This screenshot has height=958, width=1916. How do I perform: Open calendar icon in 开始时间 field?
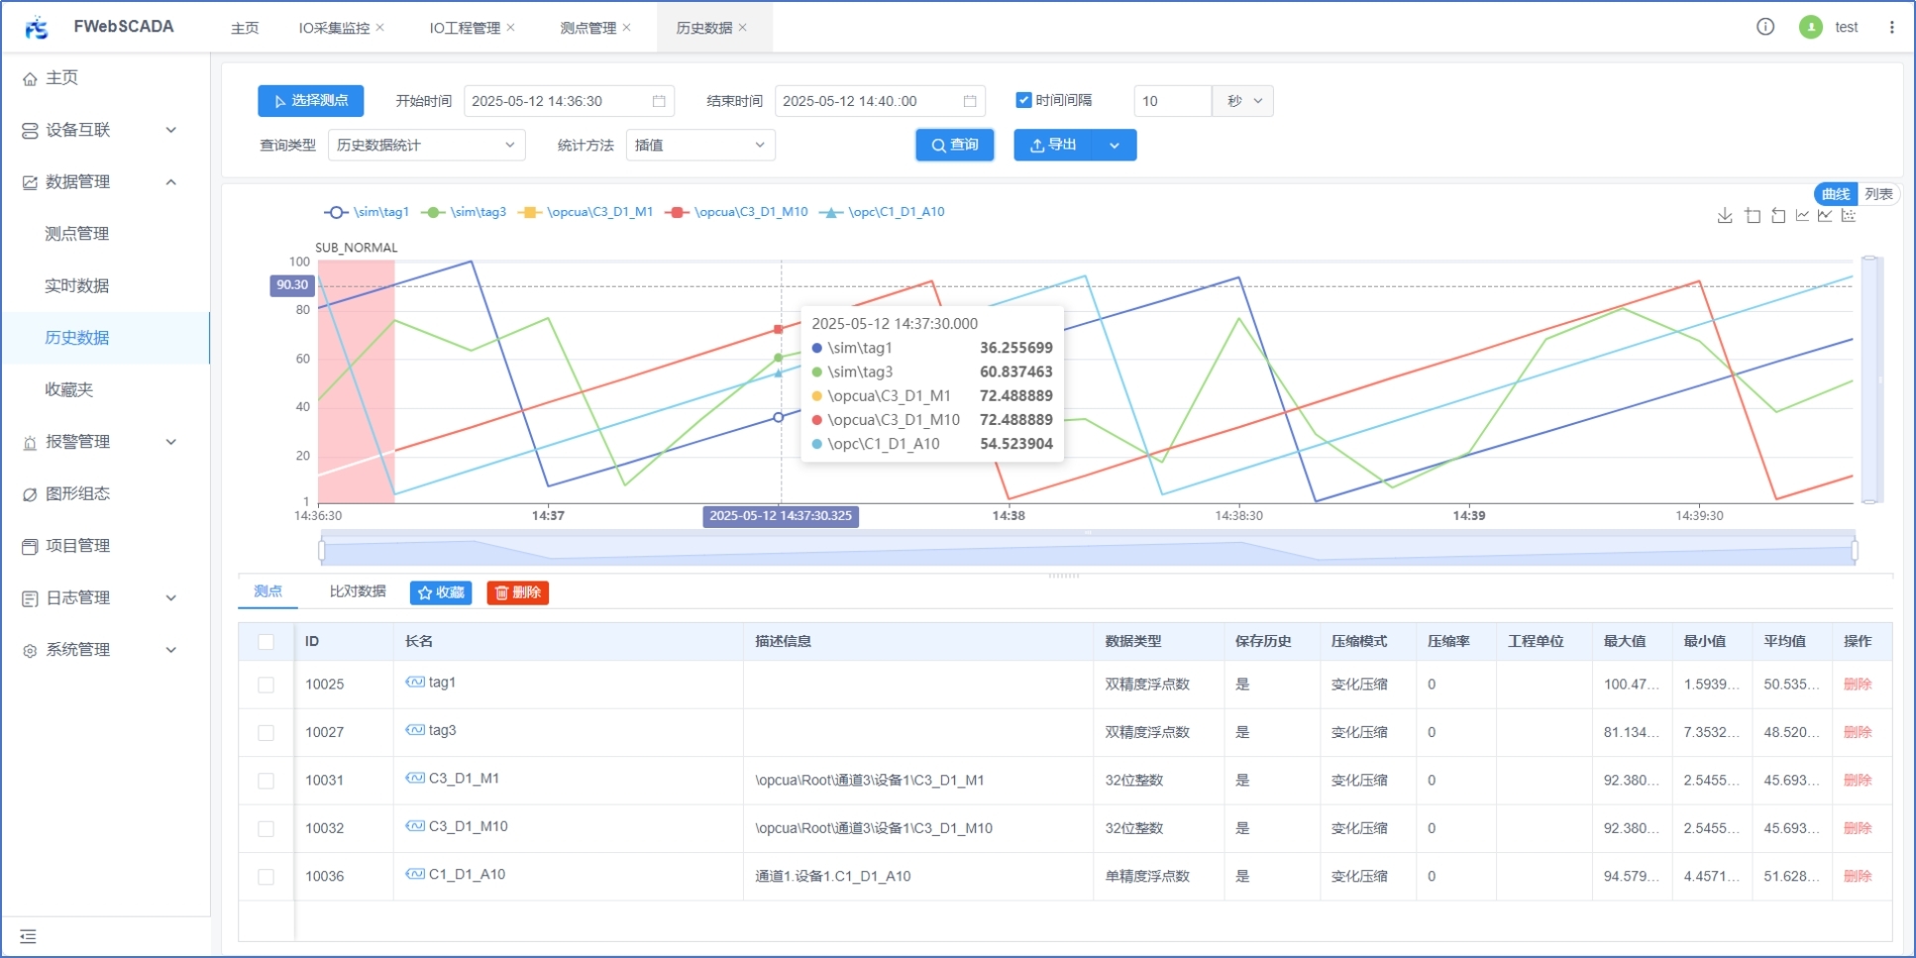coord(659,101)
